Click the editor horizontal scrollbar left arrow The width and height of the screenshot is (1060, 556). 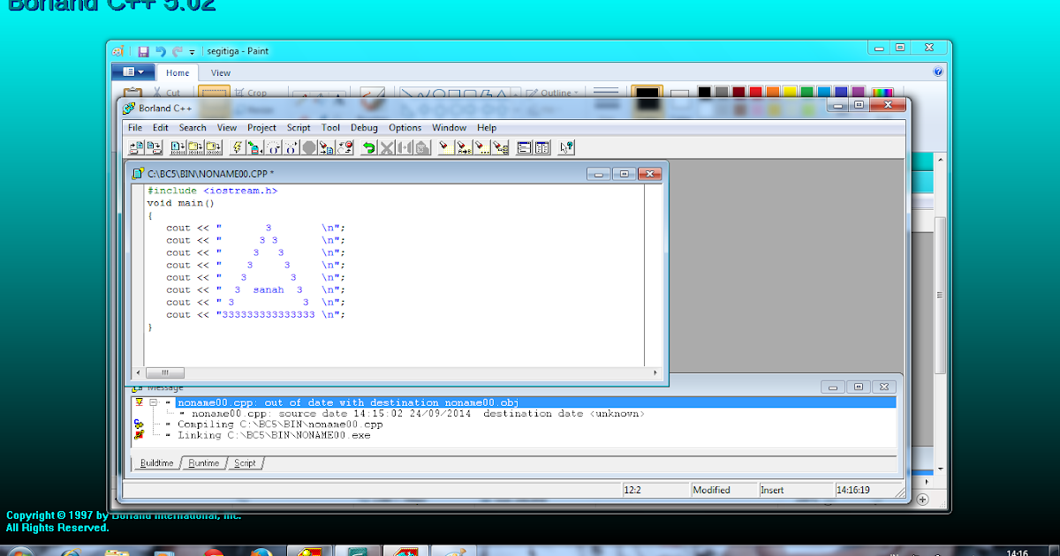pyautogui.click(x=138, y=372)
